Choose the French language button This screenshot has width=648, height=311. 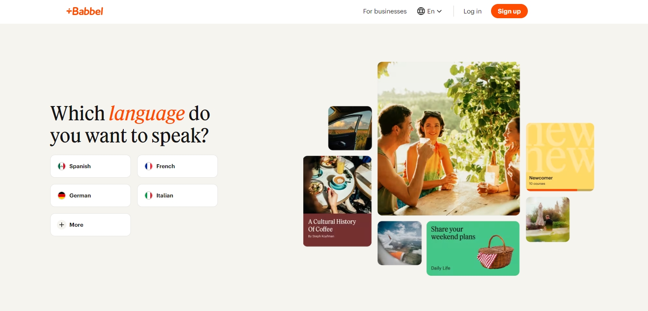pyautogui.click(x=178, y=166)
